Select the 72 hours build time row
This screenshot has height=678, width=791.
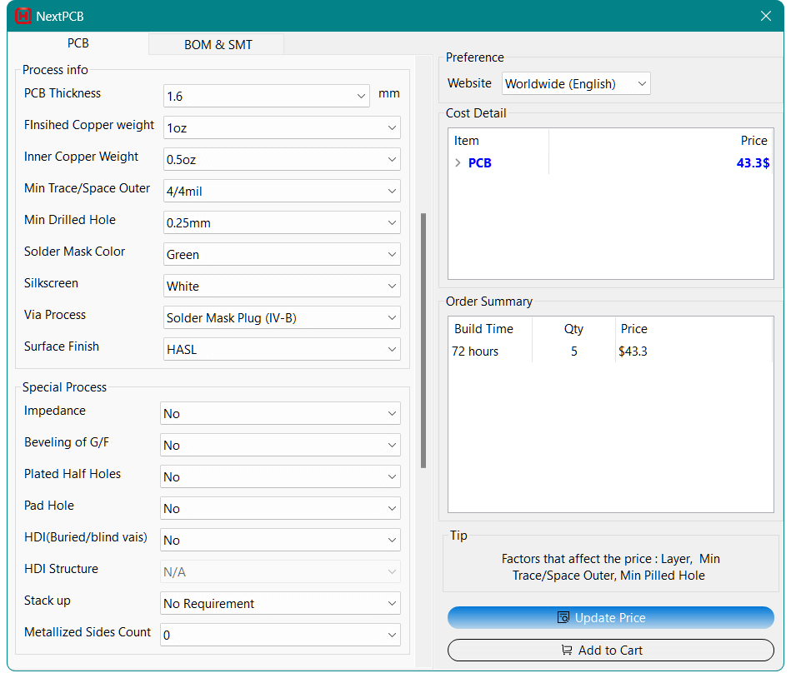[550, 351]
